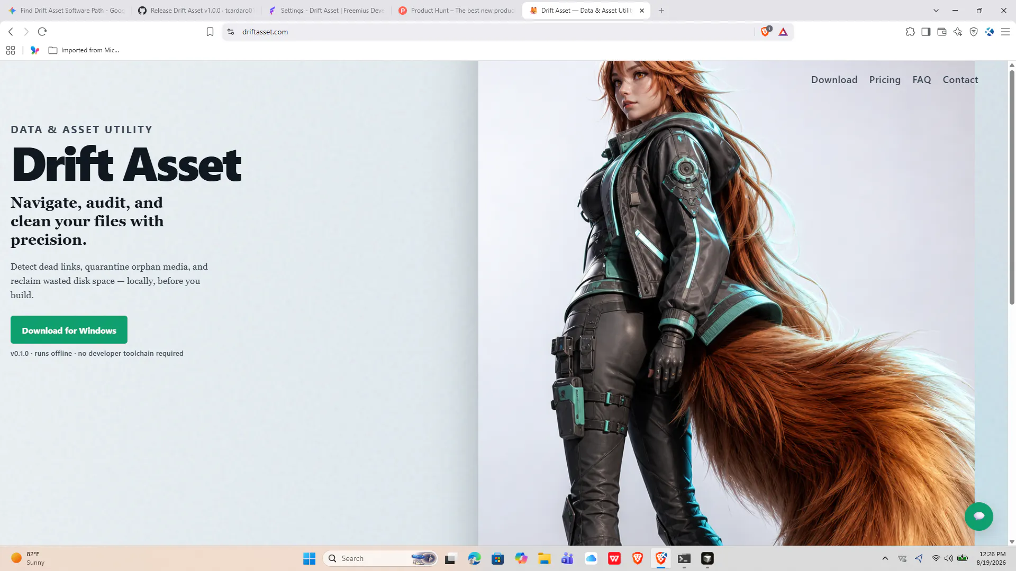Open Microsoft Teams from the taskbar

point(567,558)
